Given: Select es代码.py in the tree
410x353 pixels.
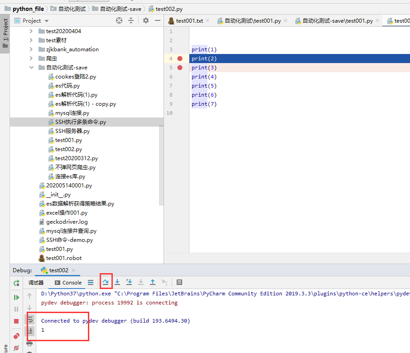Looking at the screenshot, I should point(68,86).
